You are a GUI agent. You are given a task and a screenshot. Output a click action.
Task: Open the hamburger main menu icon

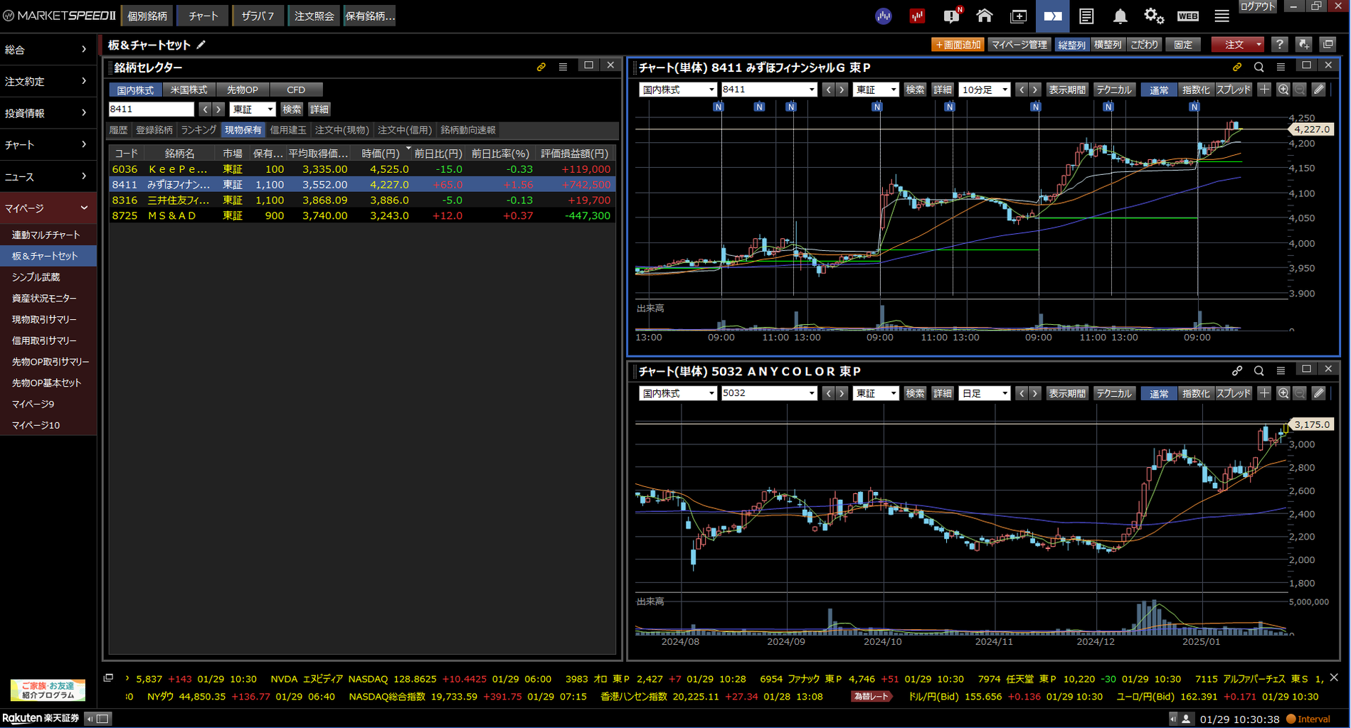coord(1222,16)
